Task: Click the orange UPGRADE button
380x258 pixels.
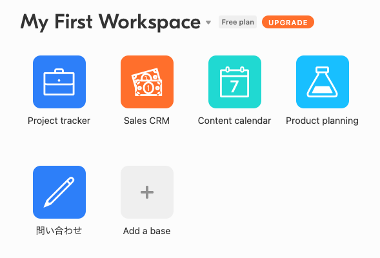Action: pyautogui.click(x=288, y=22)
